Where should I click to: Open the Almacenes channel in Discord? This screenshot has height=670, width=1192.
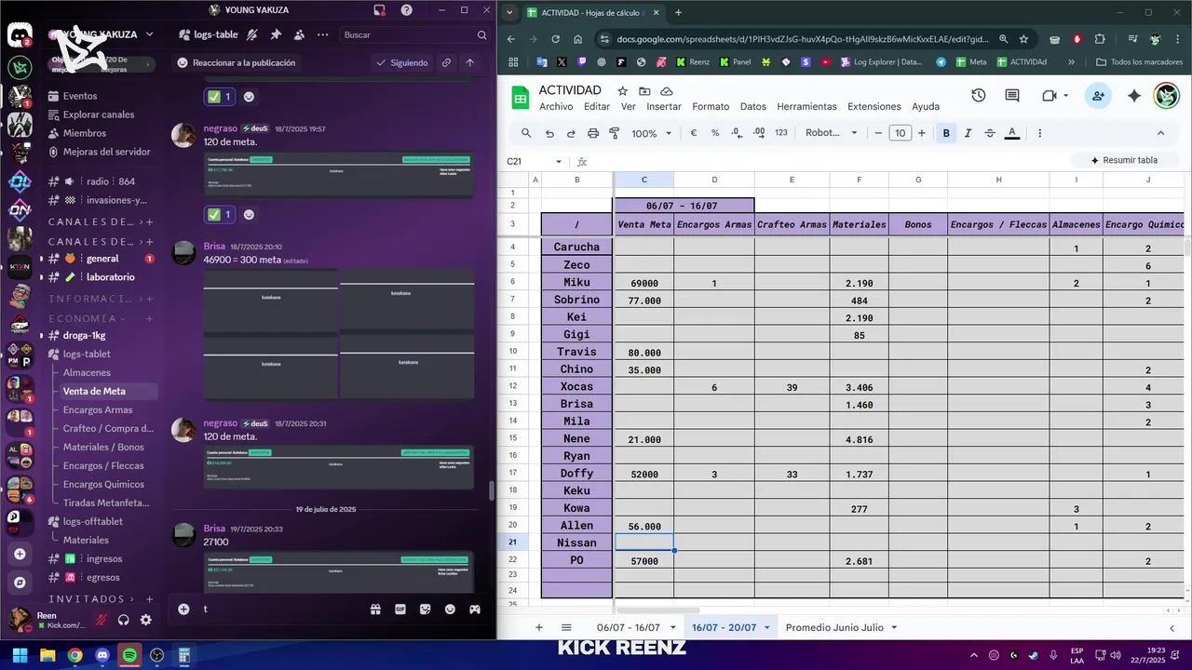coord(87,372)
